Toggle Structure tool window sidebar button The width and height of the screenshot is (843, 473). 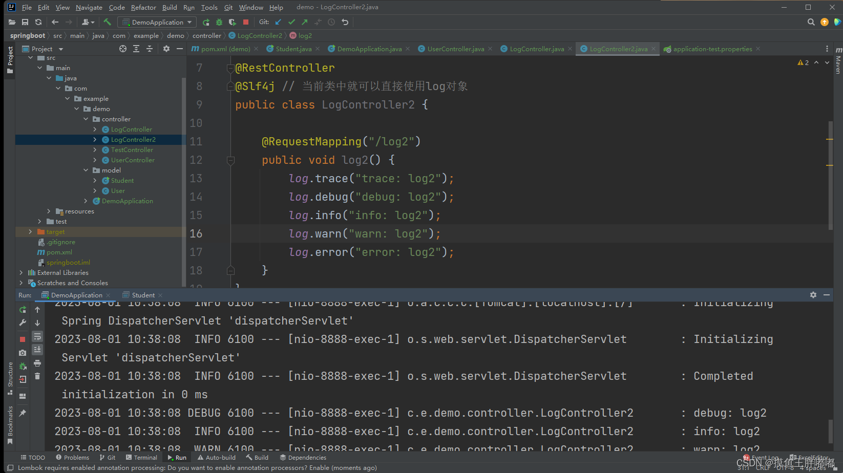10,378
